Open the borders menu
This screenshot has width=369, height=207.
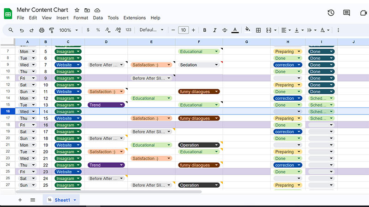[258, 30]
